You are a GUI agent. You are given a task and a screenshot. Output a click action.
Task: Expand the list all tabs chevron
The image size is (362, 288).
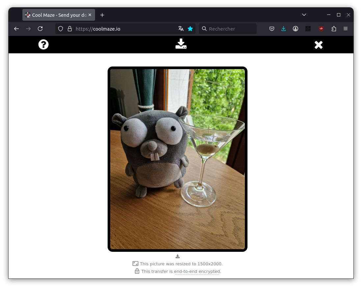tap(304, 15)
